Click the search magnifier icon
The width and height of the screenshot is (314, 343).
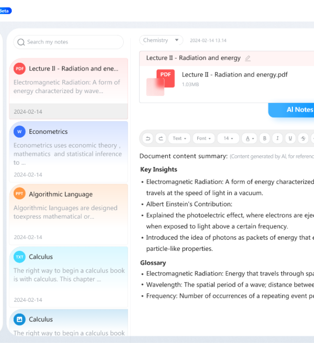click(21, 42)
